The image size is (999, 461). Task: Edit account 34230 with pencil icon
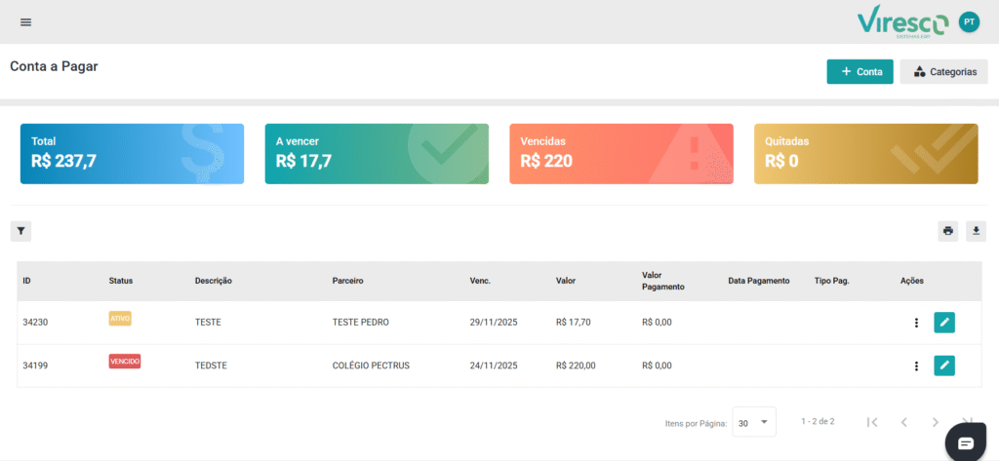[x=944, y=323]
